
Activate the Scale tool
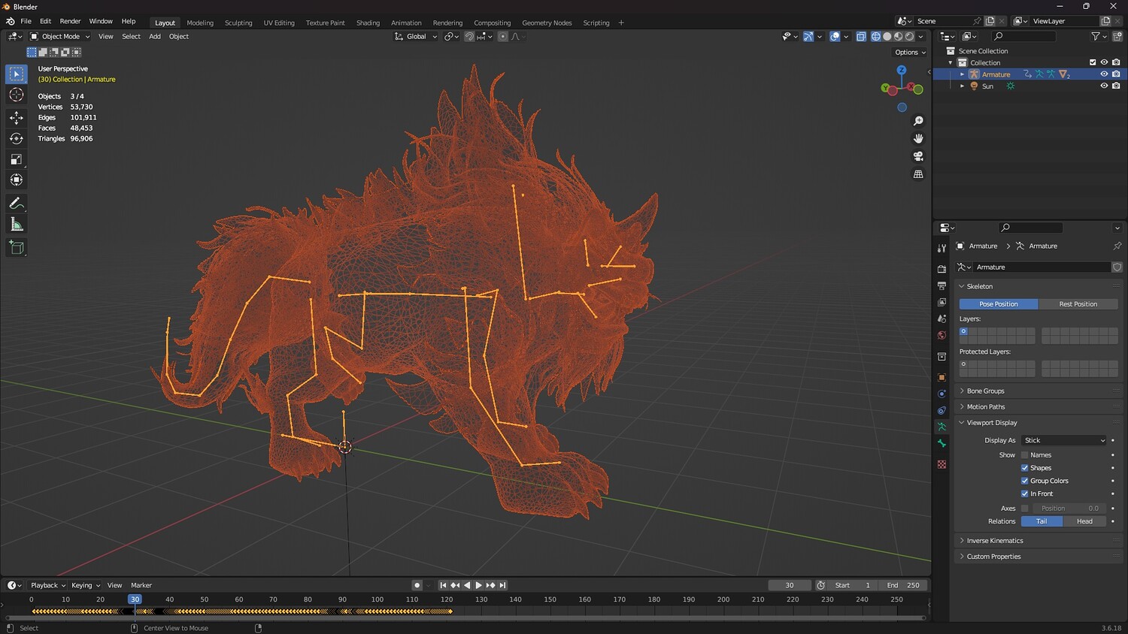pos(17,159)
